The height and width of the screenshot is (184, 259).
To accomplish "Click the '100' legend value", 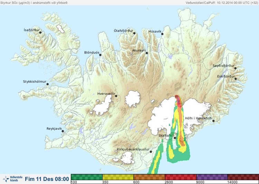I will tap(74, 182).
